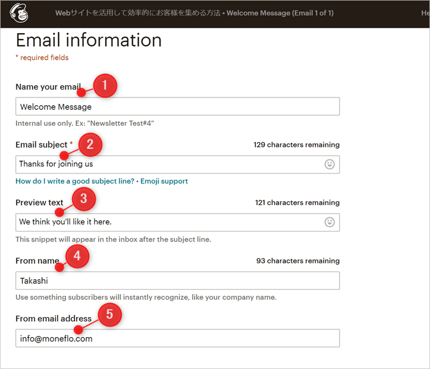Edit the info@moneflo.com email address field
430x369 pixels.
(x=177, y=338)
